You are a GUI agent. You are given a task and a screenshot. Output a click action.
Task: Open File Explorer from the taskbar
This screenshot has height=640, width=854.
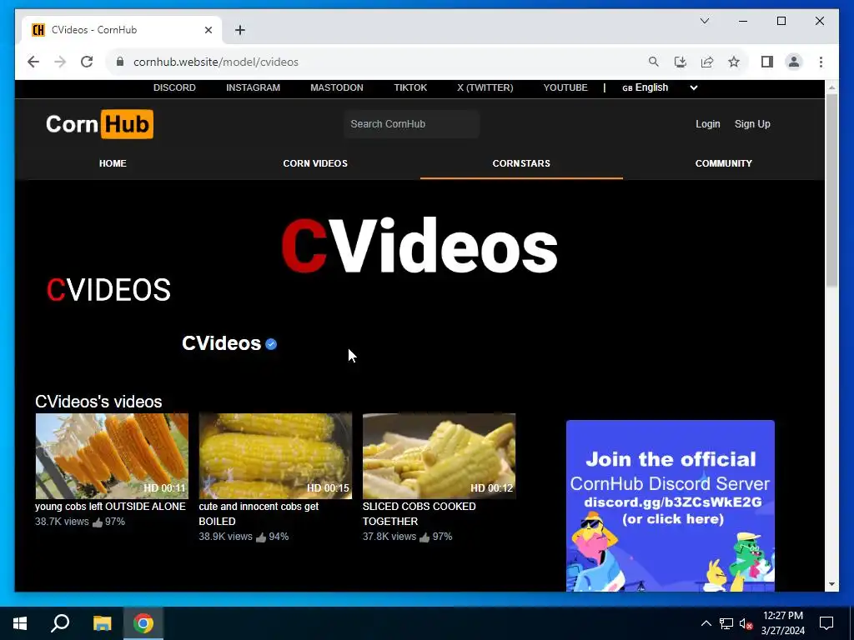102,623
